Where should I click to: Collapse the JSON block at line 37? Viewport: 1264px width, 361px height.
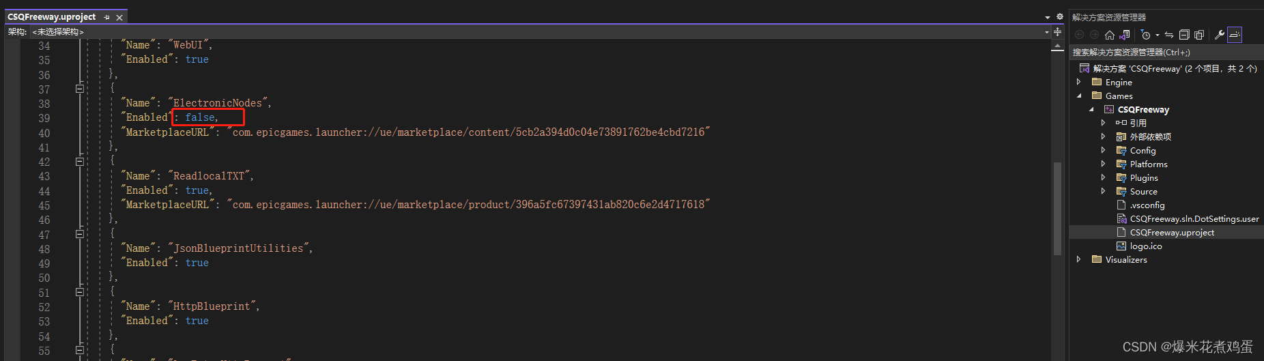pyautogui.click(x=79, y=88)
